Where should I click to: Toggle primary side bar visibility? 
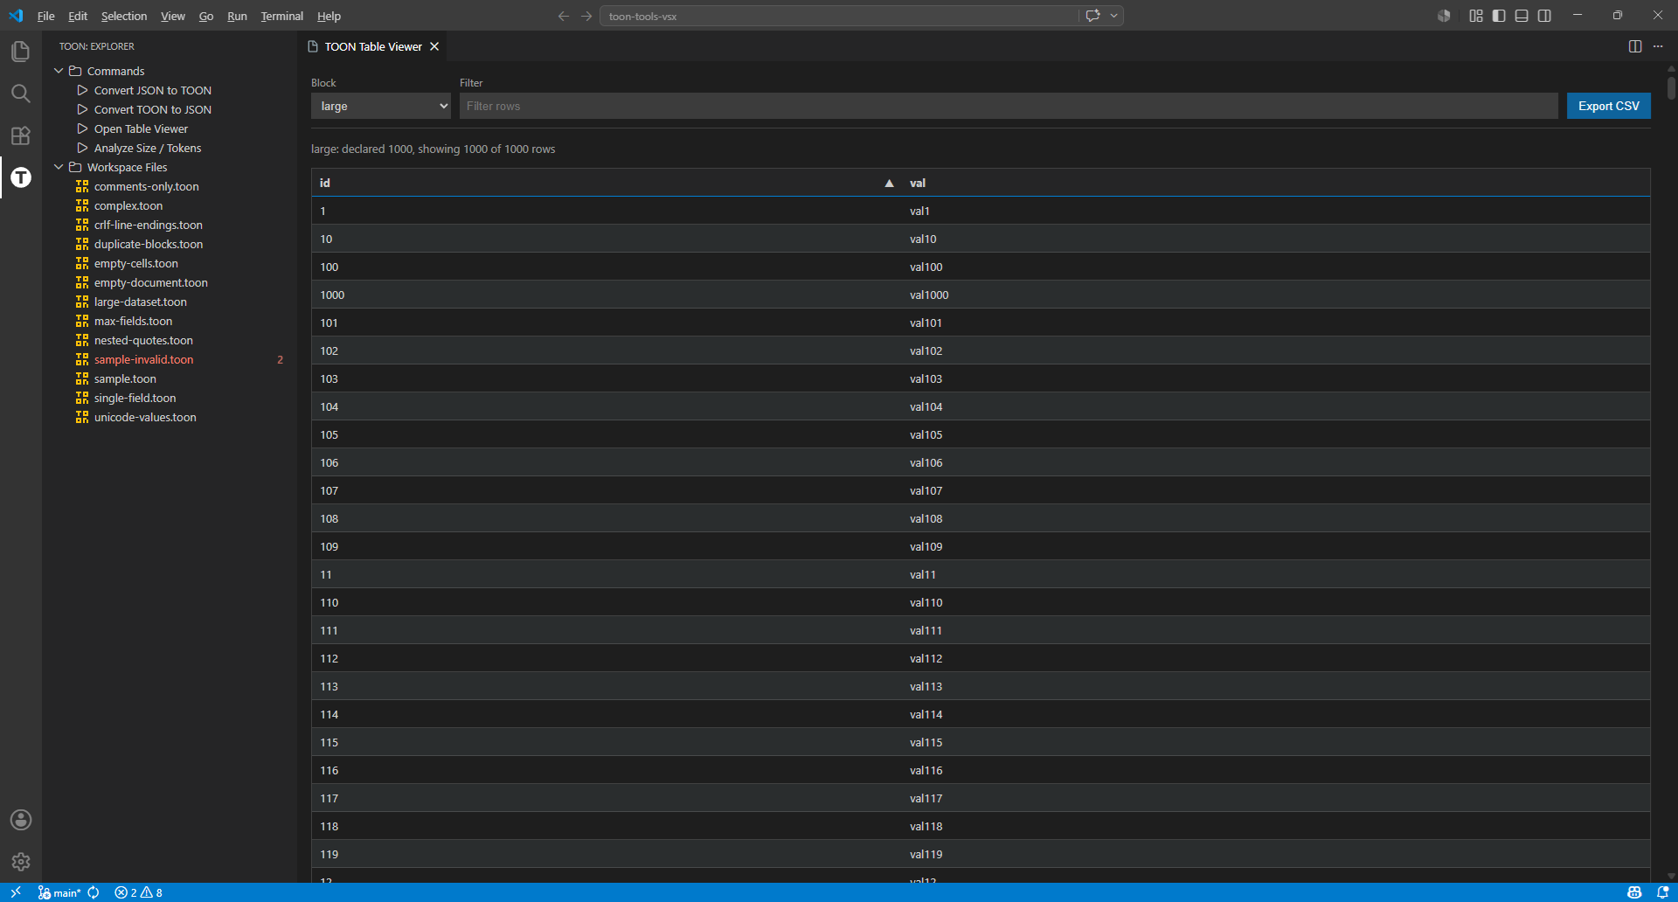coord(1499,16)
